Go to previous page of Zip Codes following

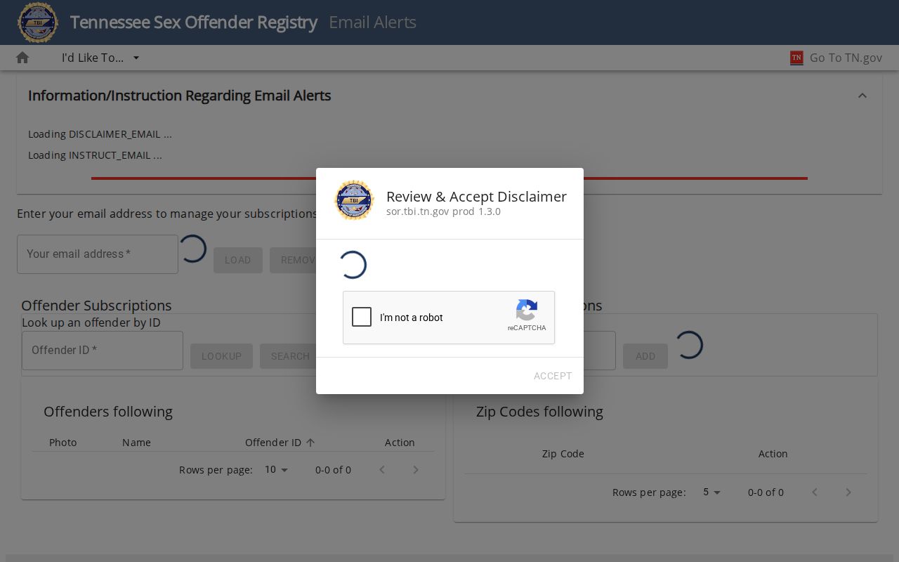click(815, 492)
